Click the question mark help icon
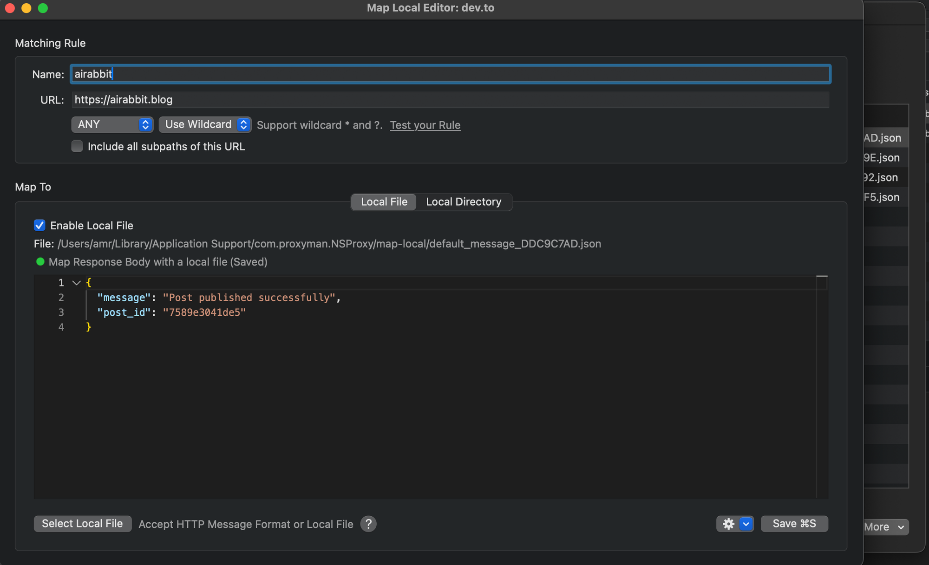The image size is (929, 565). pos(368,524)
